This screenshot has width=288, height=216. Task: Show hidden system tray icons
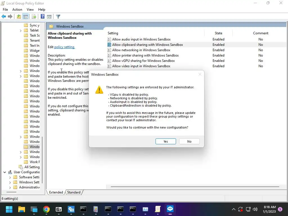(x=234, y=209)
